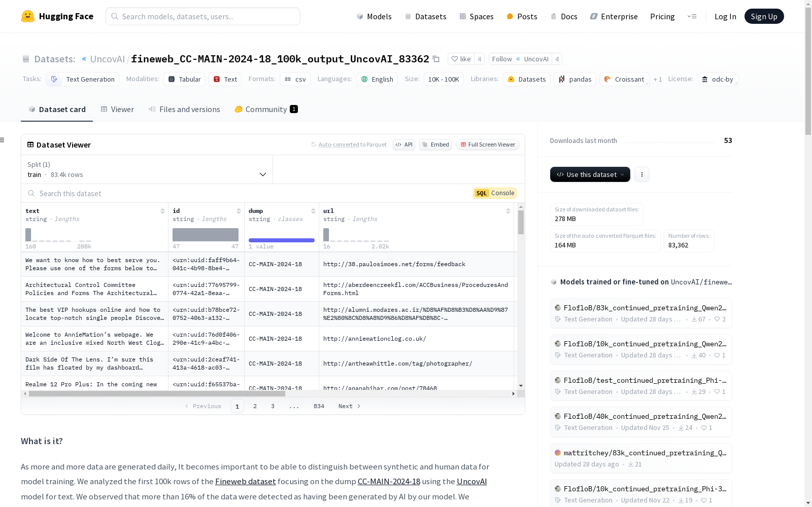Sort the url column

(508, 211)
